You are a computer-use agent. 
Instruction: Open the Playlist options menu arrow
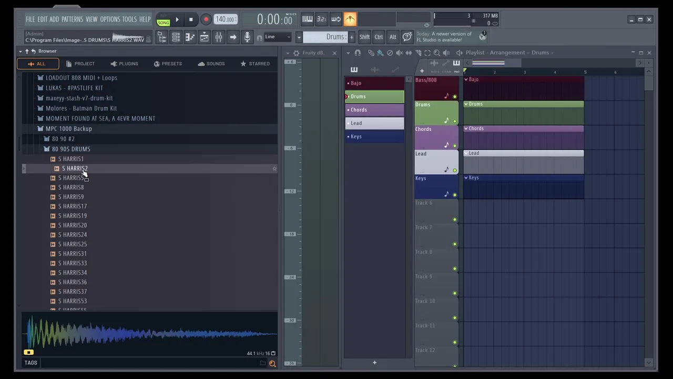(348, 53)
